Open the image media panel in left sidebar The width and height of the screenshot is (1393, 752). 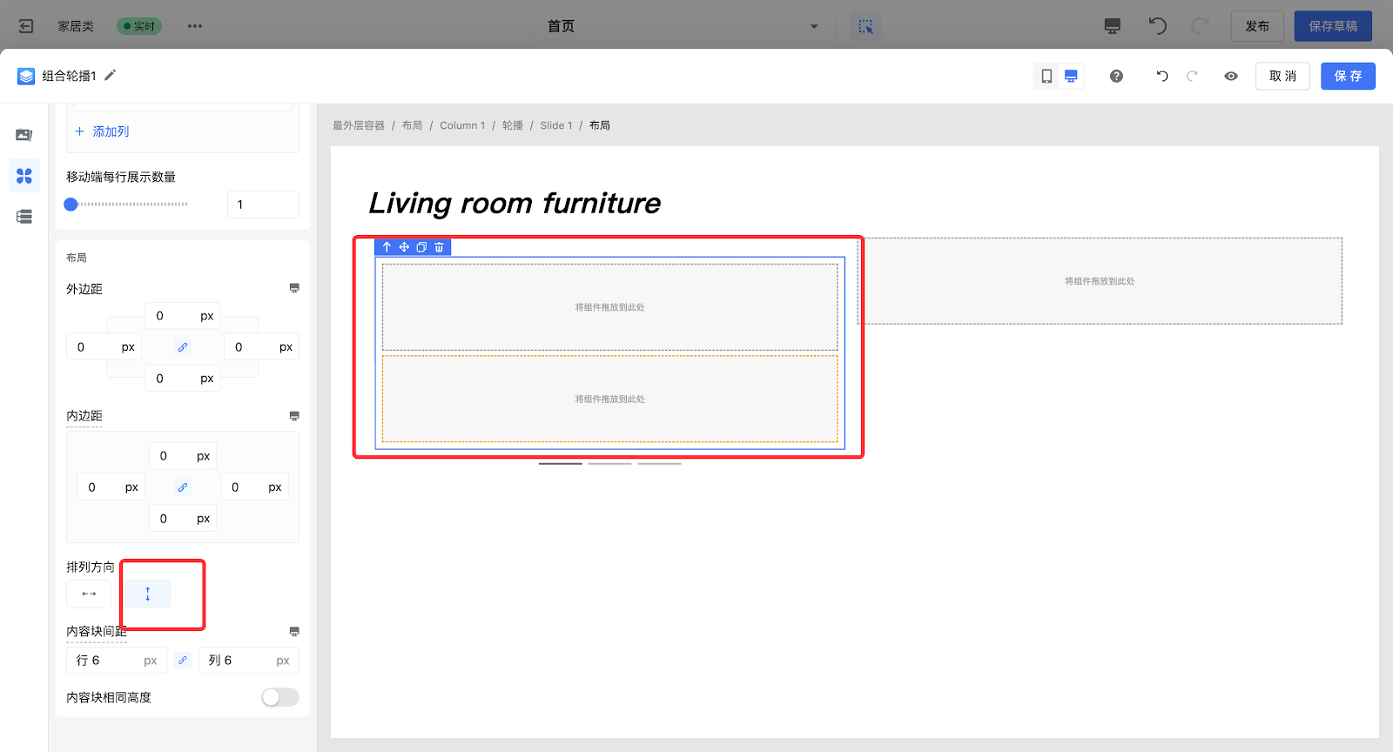point(24,135)
